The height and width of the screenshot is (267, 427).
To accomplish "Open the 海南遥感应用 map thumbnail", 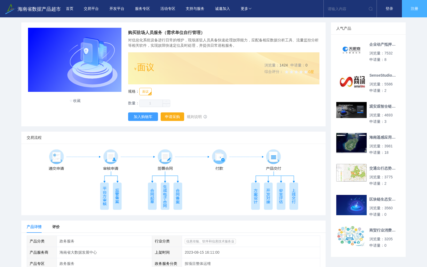I will 351,143.
